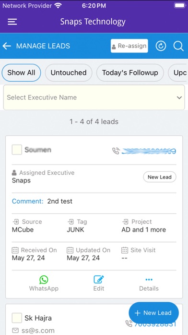Open the hamburger menu
This screenshot has width=188, height=335.
click(12, 22)
